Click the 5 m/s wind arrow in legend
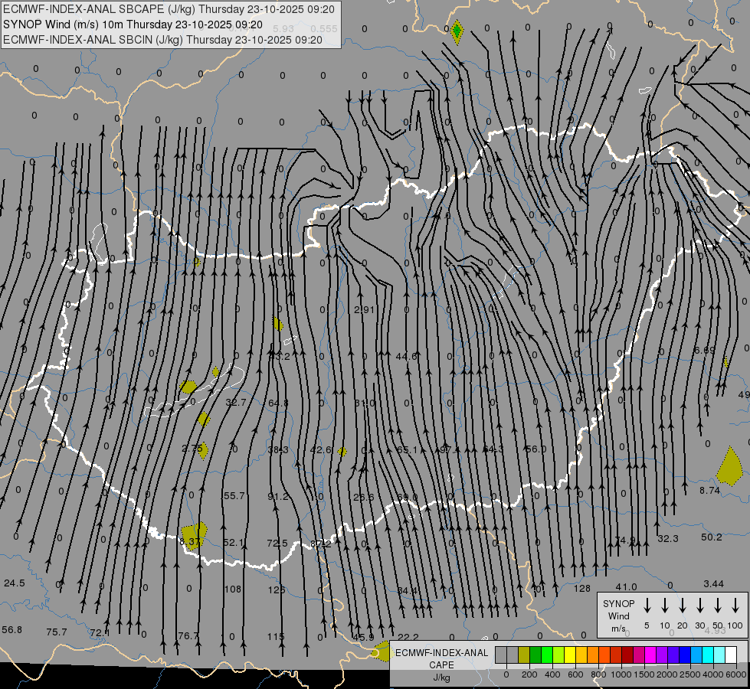The image size is (750, 689). pos(647,606)
